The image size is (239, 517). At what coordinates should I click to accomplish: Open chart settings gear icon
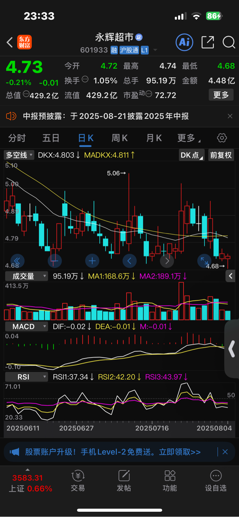[222, 138]
